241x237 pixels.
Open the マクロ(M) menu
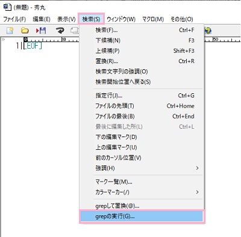tap(153, 19)
